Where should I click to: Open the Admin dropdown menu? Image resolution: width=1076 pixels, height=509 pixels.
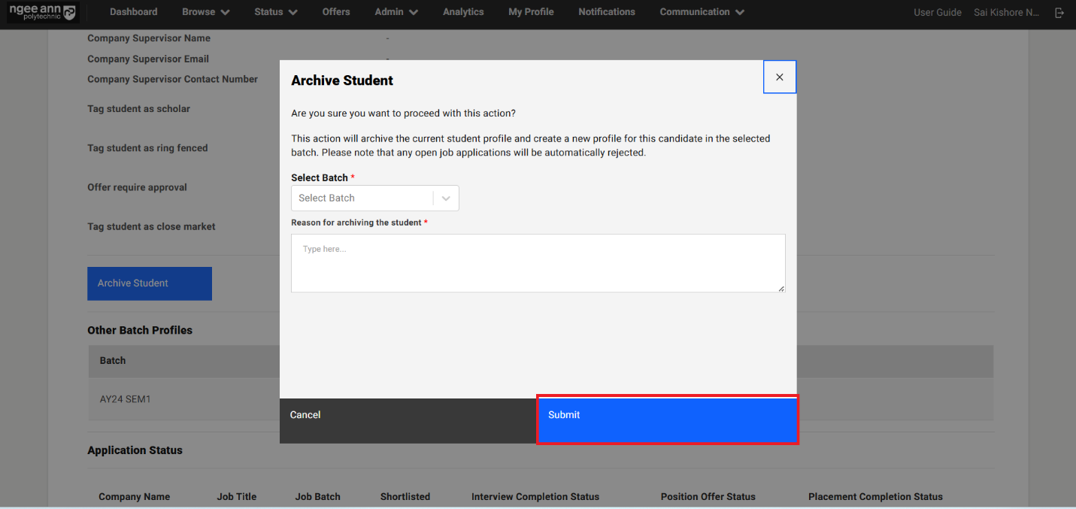coord(396,12)
